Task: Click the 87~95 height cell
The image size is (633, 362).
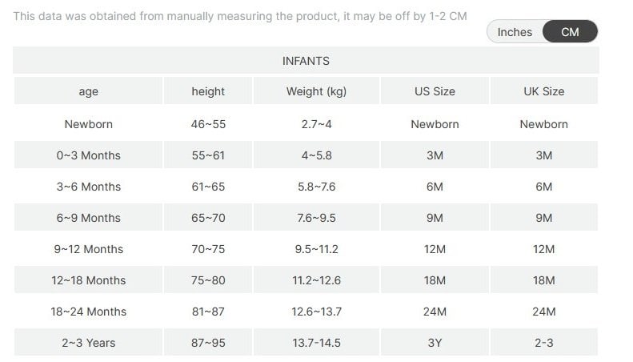Action: click(x=208, y=343)
